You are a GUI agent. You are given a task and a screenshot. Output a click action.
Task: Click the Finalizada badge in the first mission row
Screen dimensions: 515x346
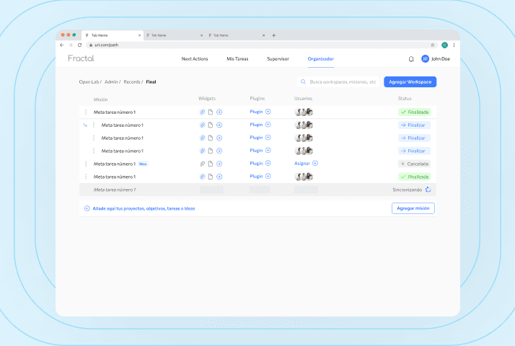pos(414,112)
